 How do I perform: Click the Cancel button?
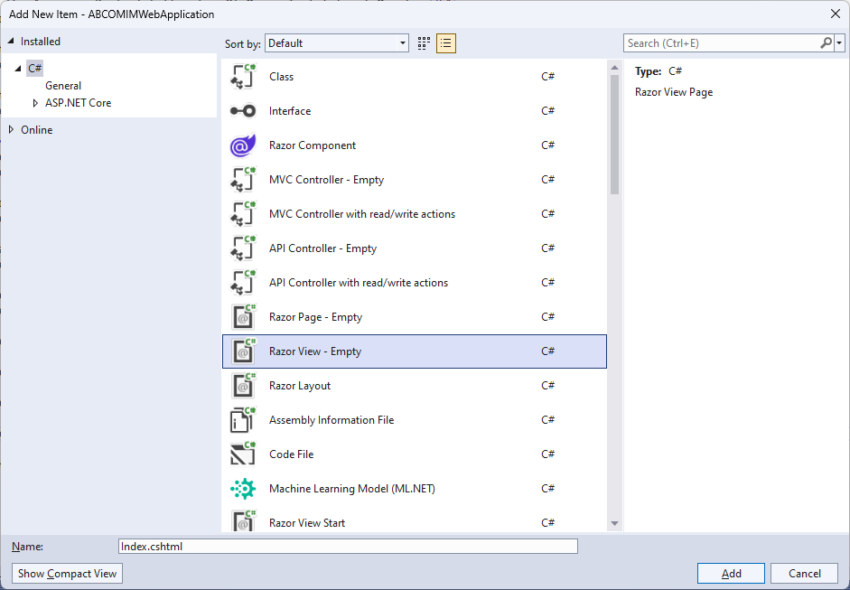(805, 574)
